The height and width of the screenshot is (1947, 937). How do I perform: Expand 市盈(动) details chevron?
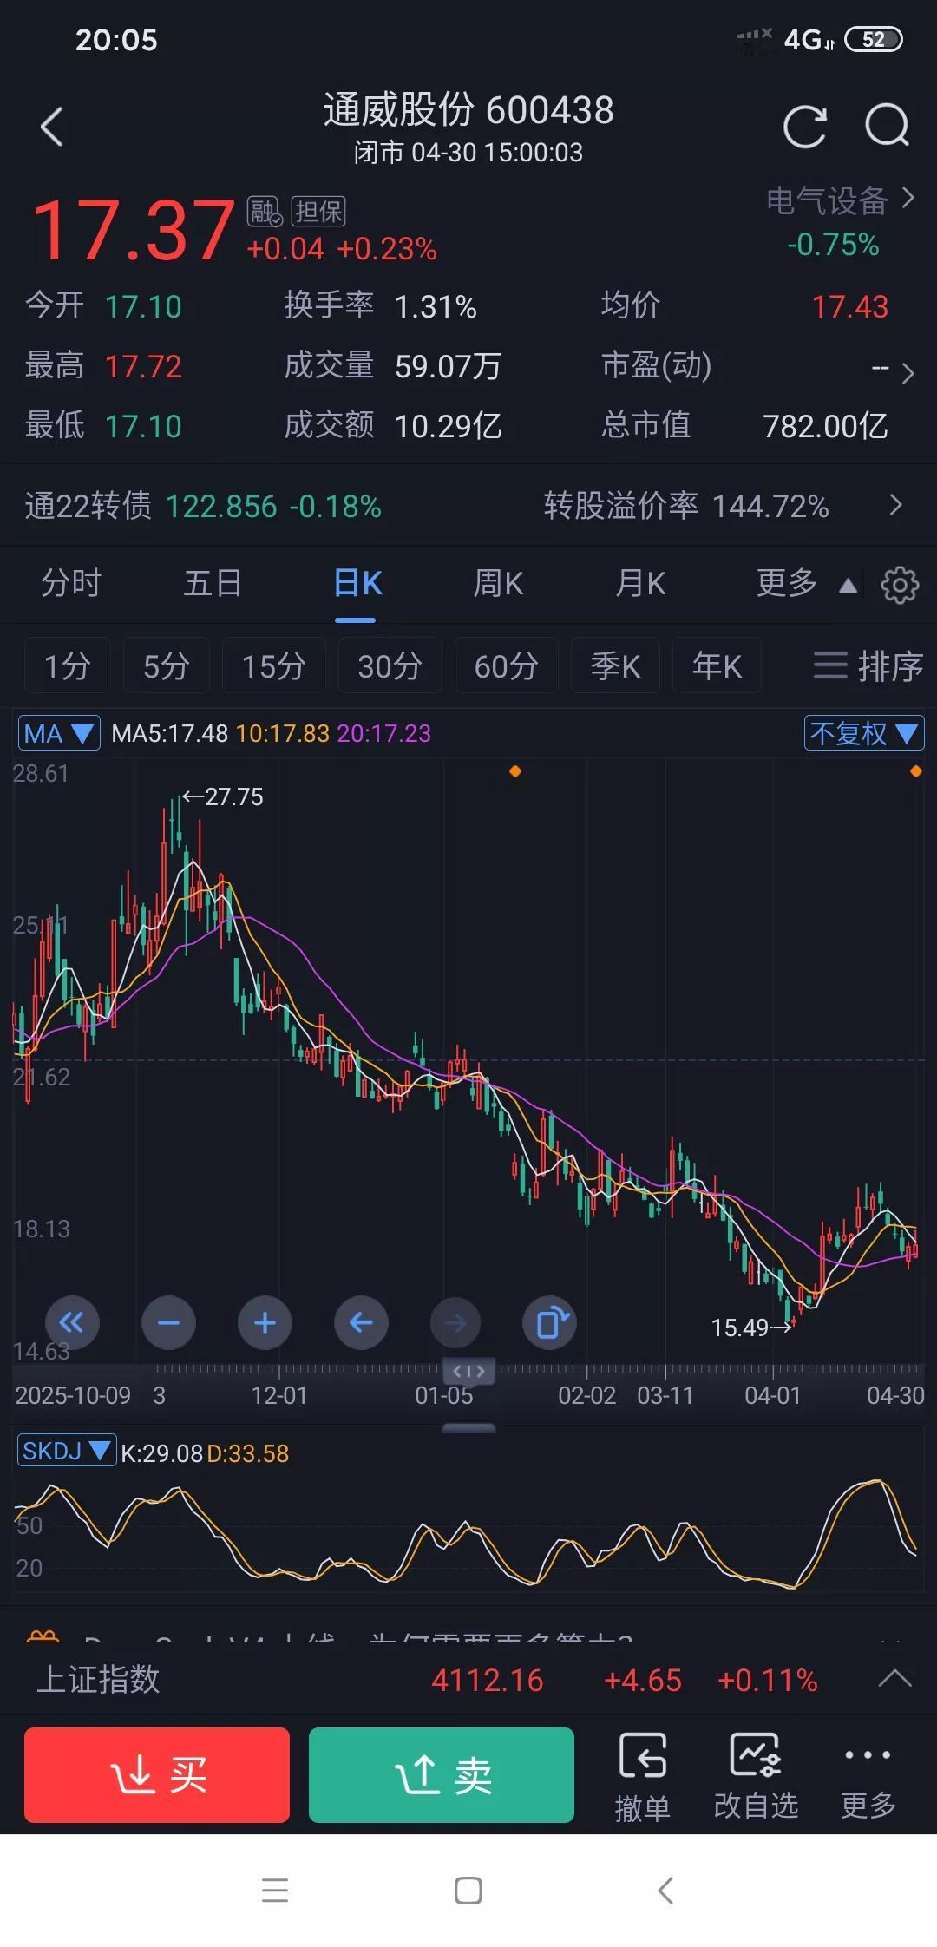click(908, 374)
